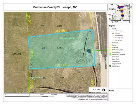Click the vertical road name label on the street

(x=105, y=62)
